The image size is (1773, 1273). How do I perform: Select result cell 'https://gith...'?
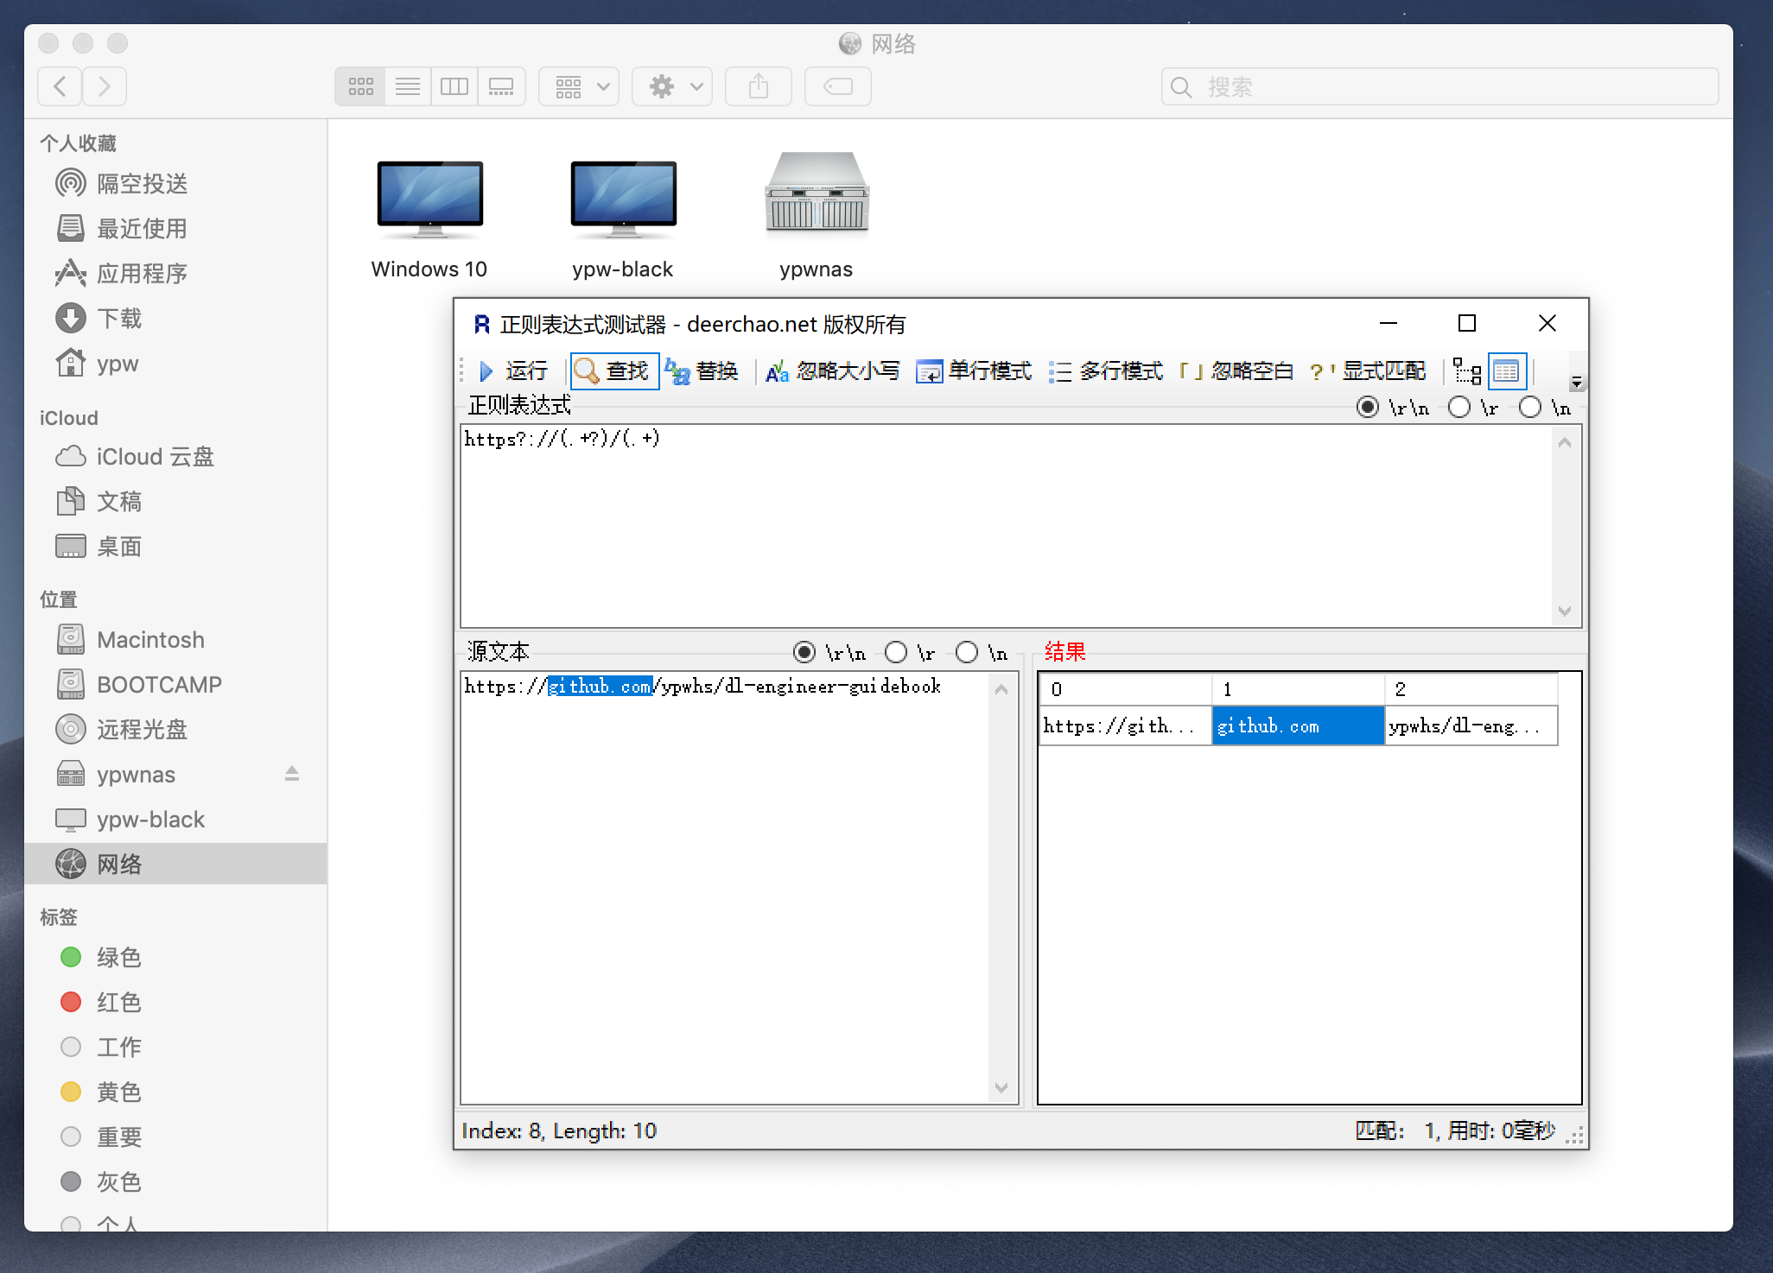[1125, 726]
